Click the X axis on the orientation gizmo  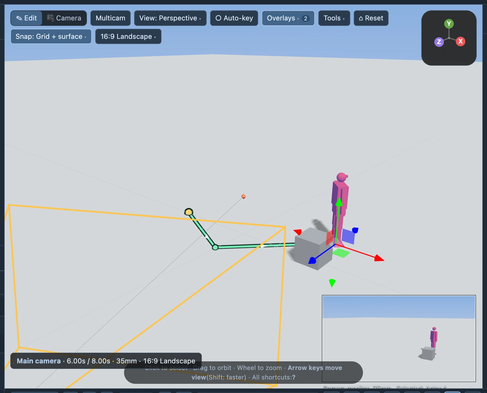(461, 41)
